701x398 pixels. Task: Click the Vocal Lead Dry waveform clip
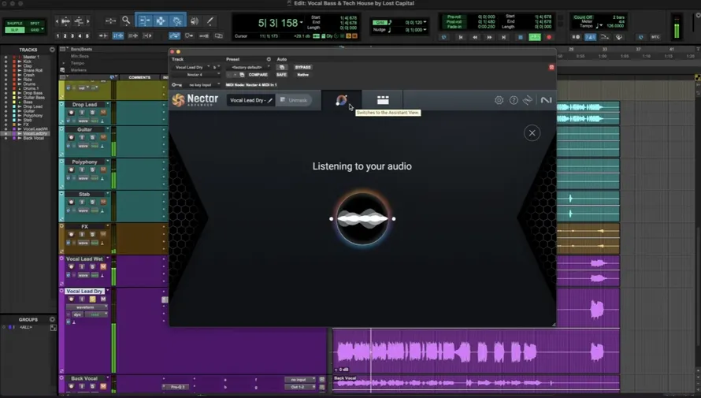476,352
